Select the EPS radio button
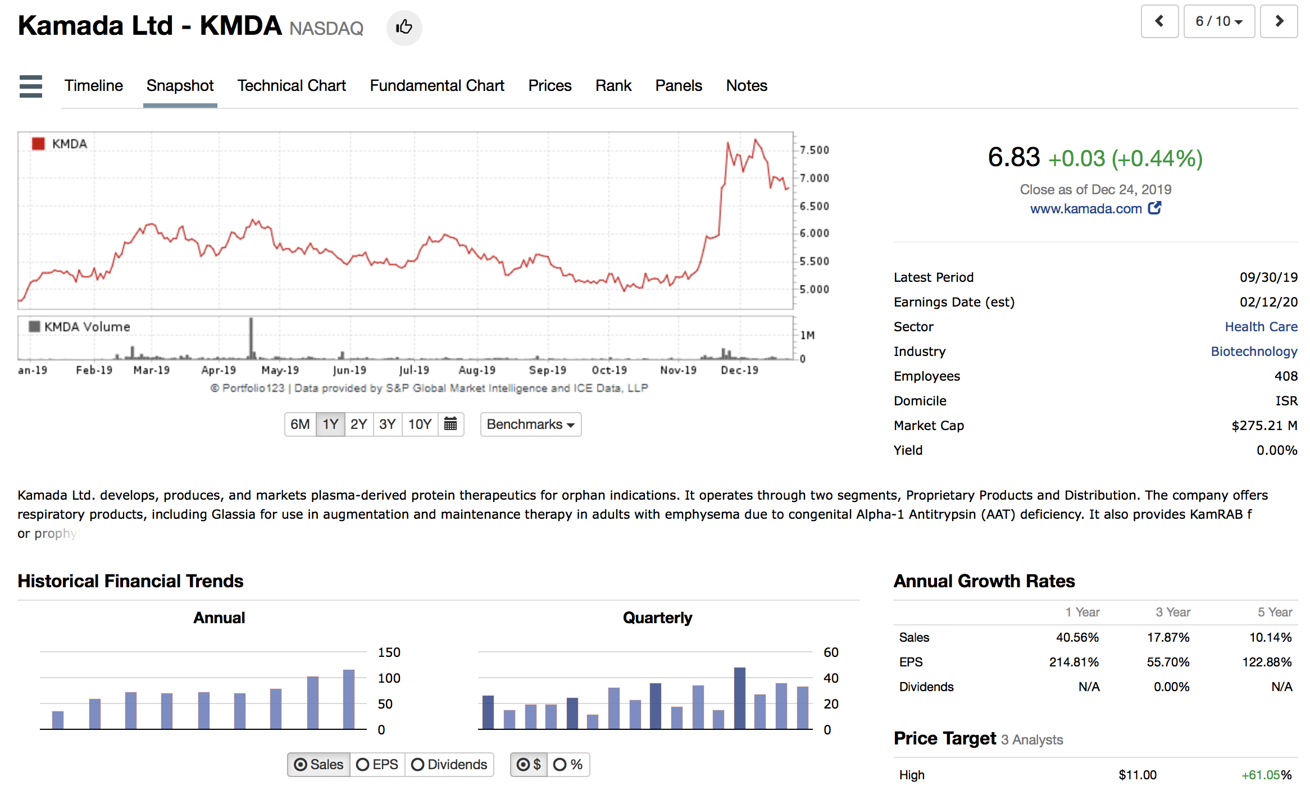This screenshot has height=786, width=1310. 377,765
